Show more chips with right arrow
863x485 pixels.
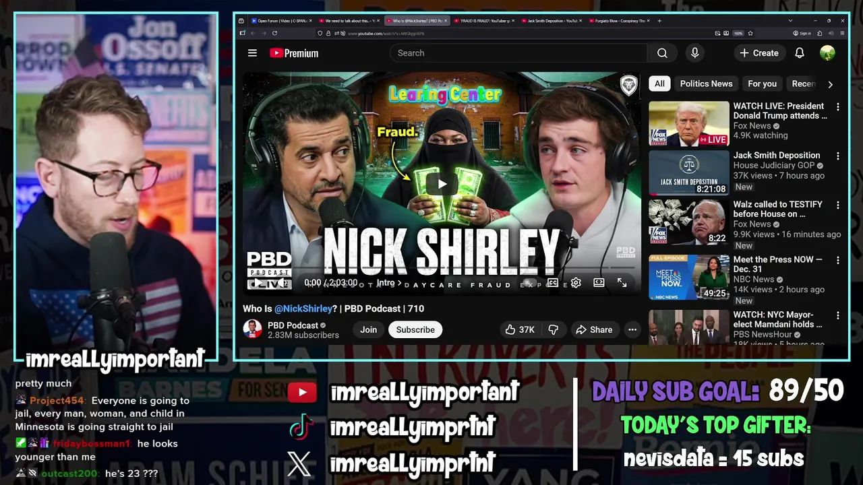click(830, 84)
